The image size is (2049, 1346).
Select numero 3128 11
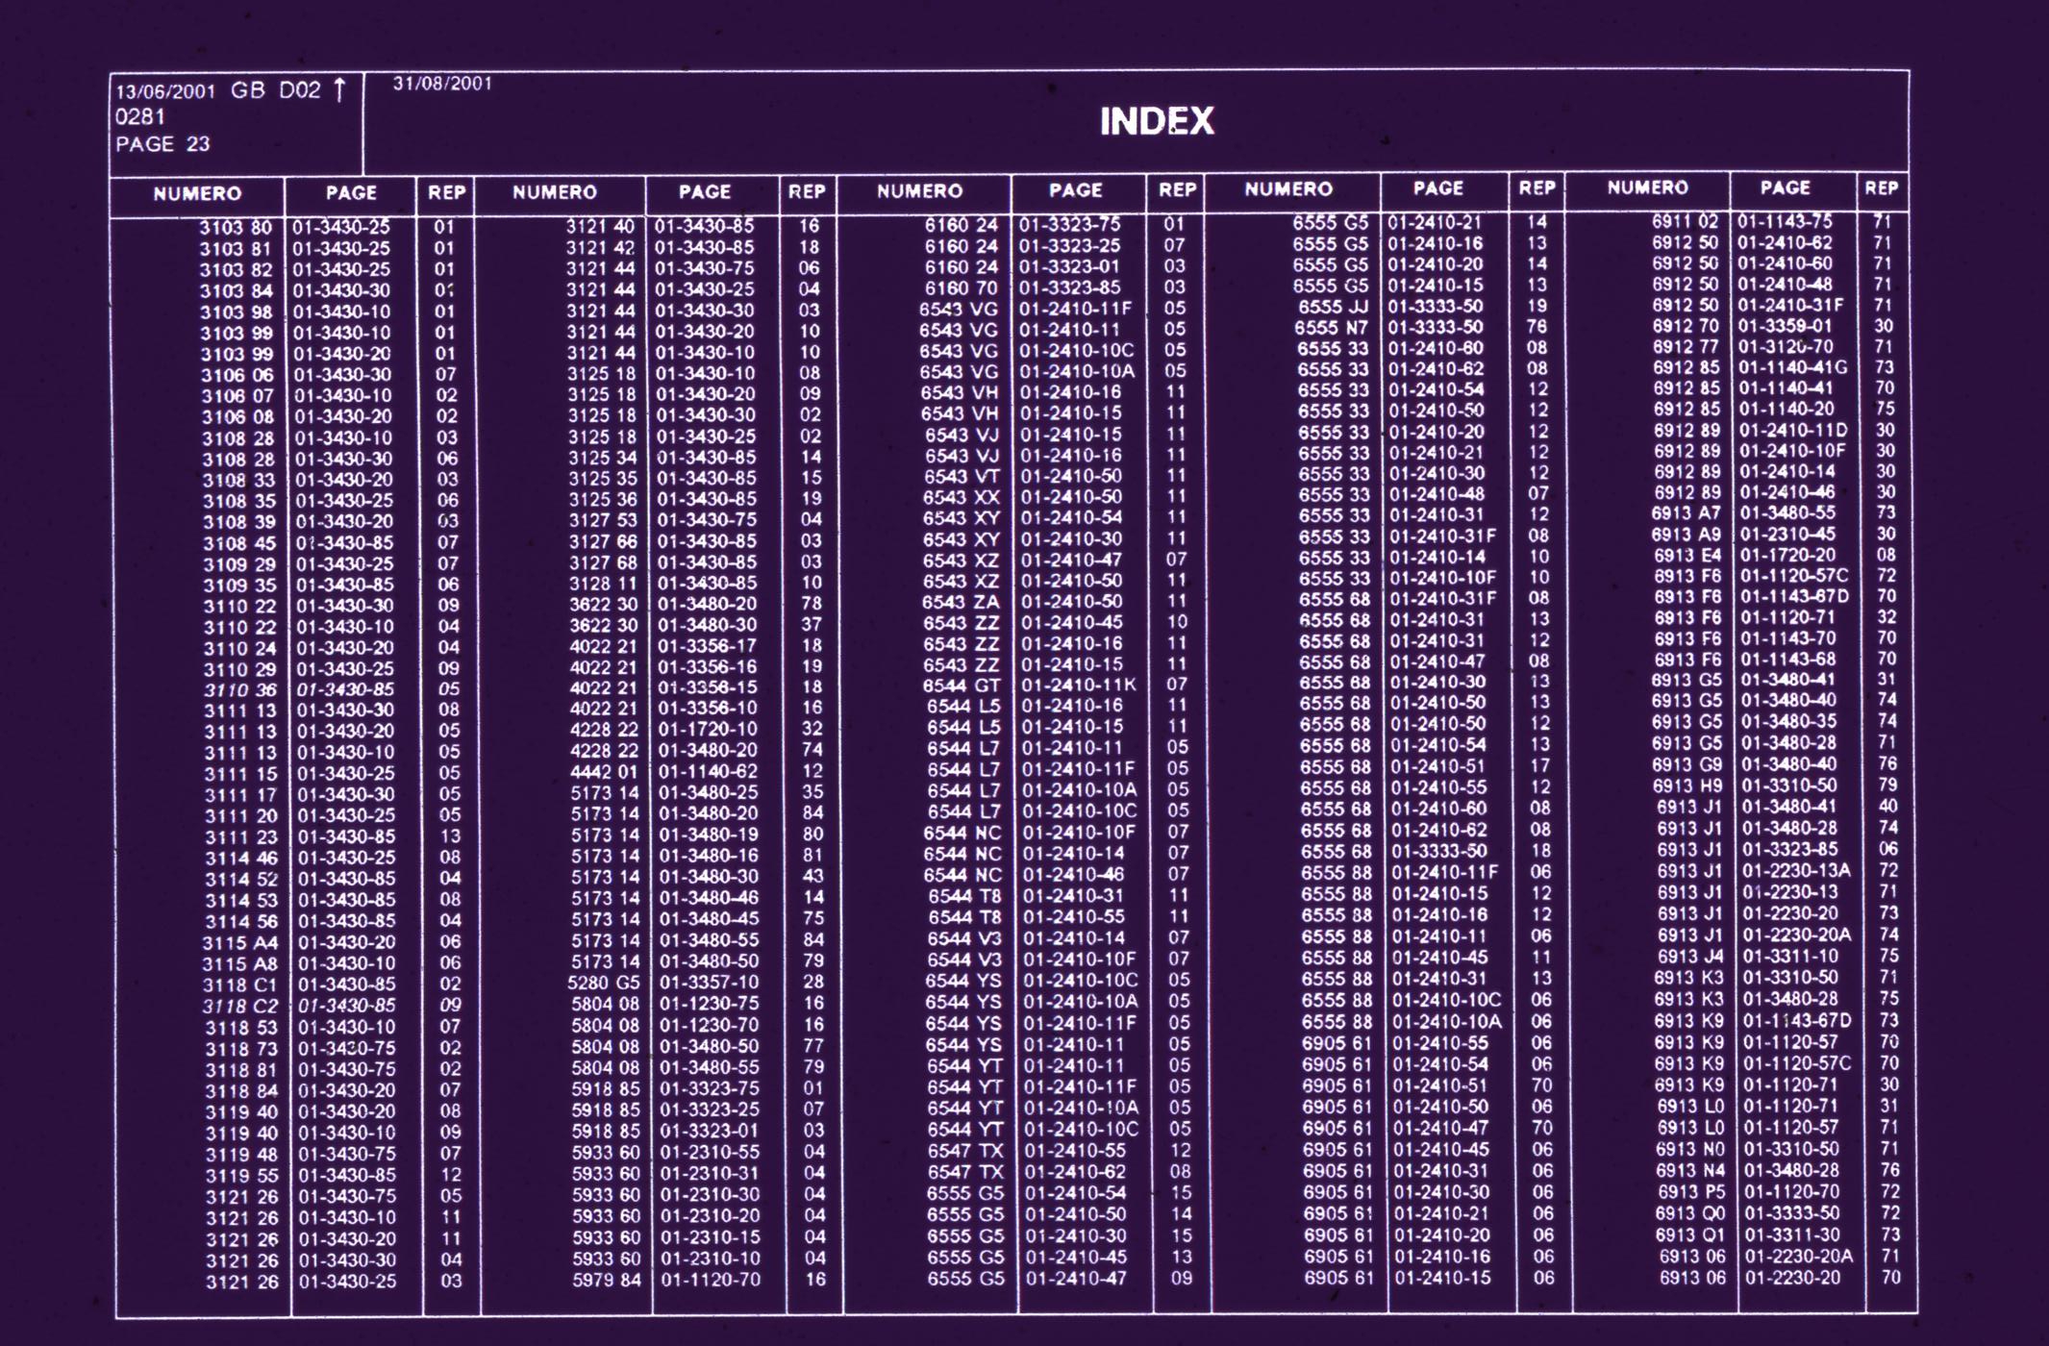[603, 583]
